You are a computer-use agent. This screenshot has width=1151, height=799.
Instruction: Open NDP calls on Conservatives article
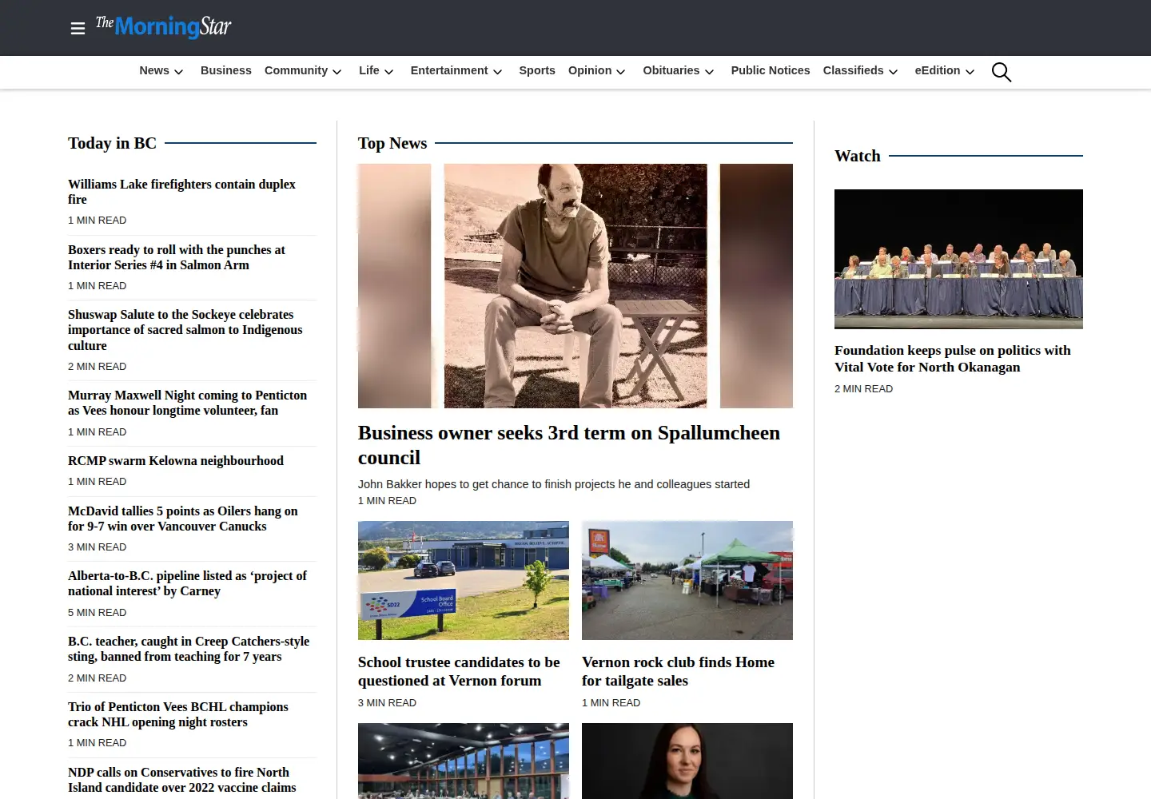pos(182,780)
